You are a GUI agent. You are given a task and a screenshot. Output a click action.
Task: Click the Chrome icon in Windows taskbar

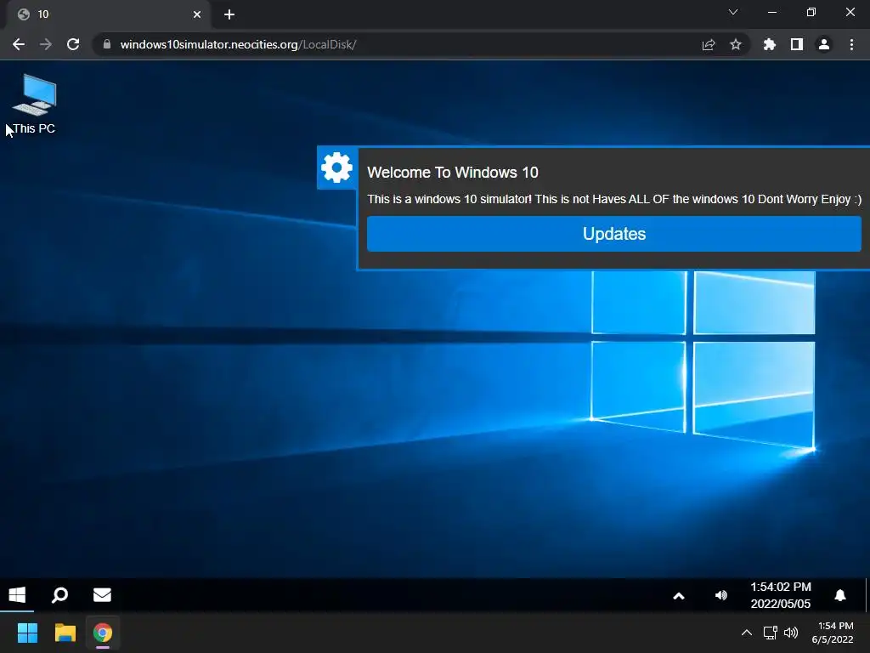103,633
